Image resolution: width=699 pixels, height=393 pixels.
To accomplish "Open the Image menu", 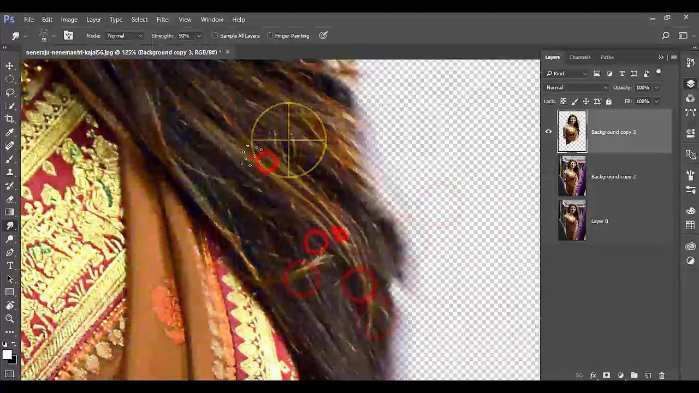I will click(69, 19).
